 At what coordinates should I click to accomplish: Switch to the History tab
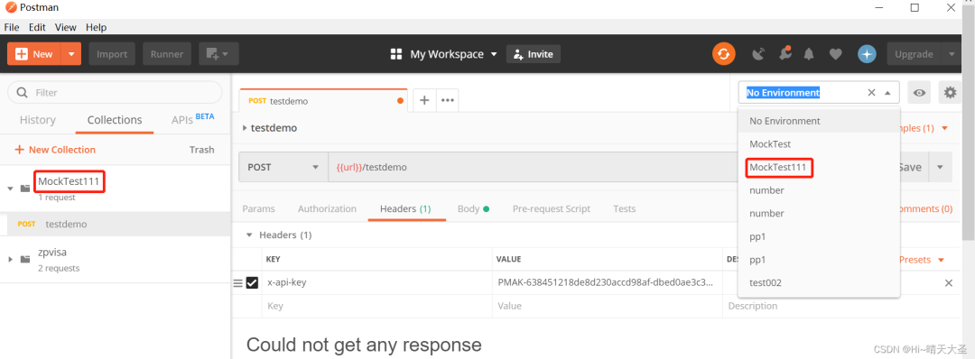pos(37,120)
